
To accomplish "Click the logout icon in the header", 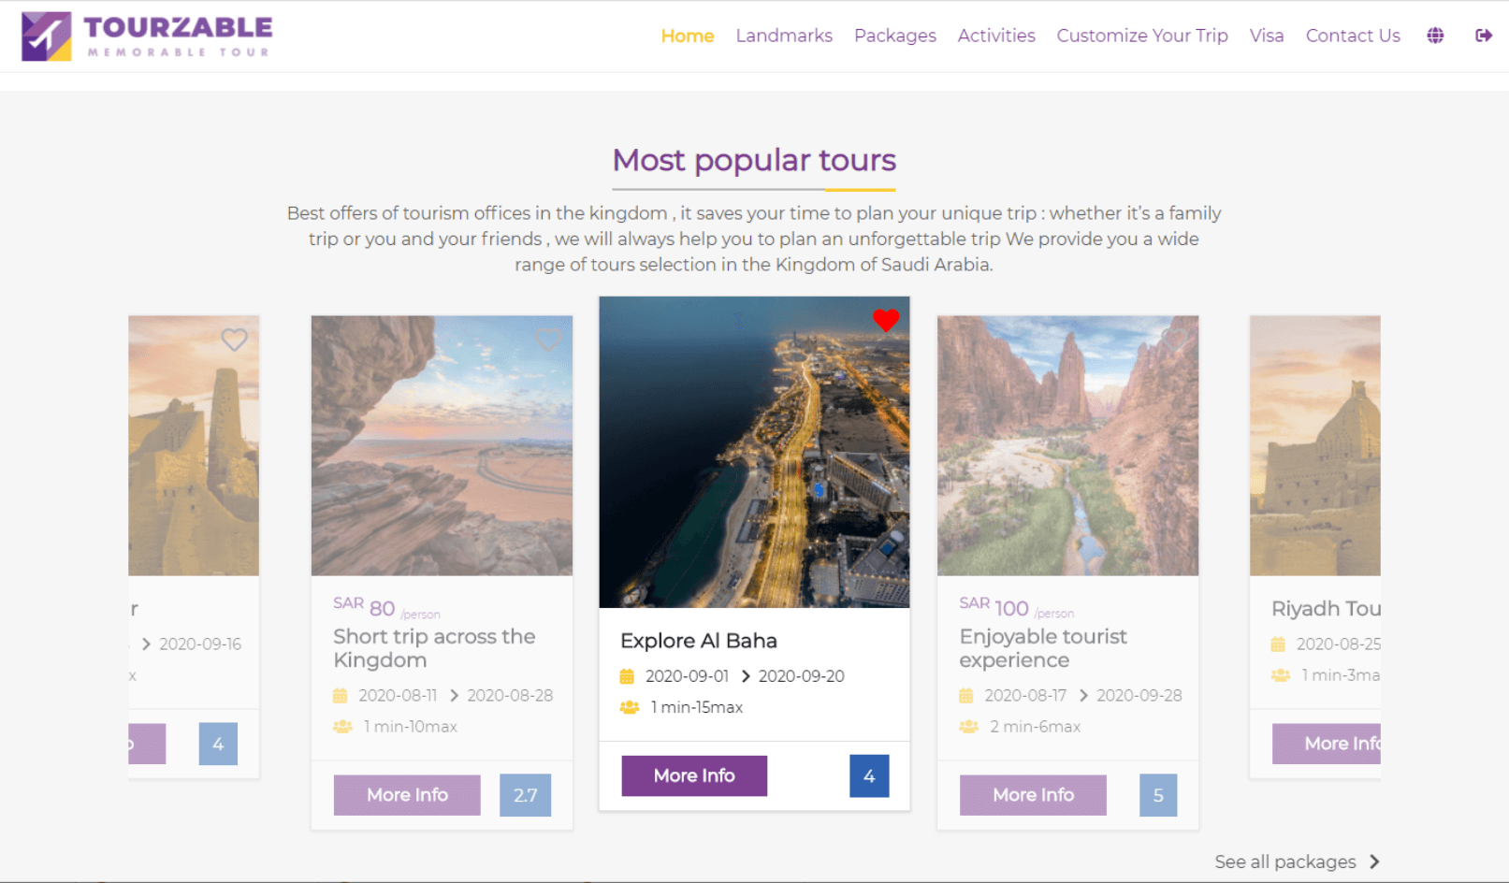I will point(1484,36).
